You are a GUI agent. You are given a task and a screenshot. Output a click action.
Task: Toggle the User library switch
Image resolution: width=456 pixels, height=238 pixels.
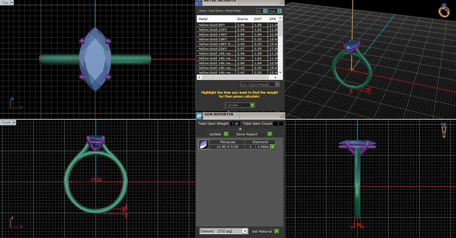[x=275, y=11]
